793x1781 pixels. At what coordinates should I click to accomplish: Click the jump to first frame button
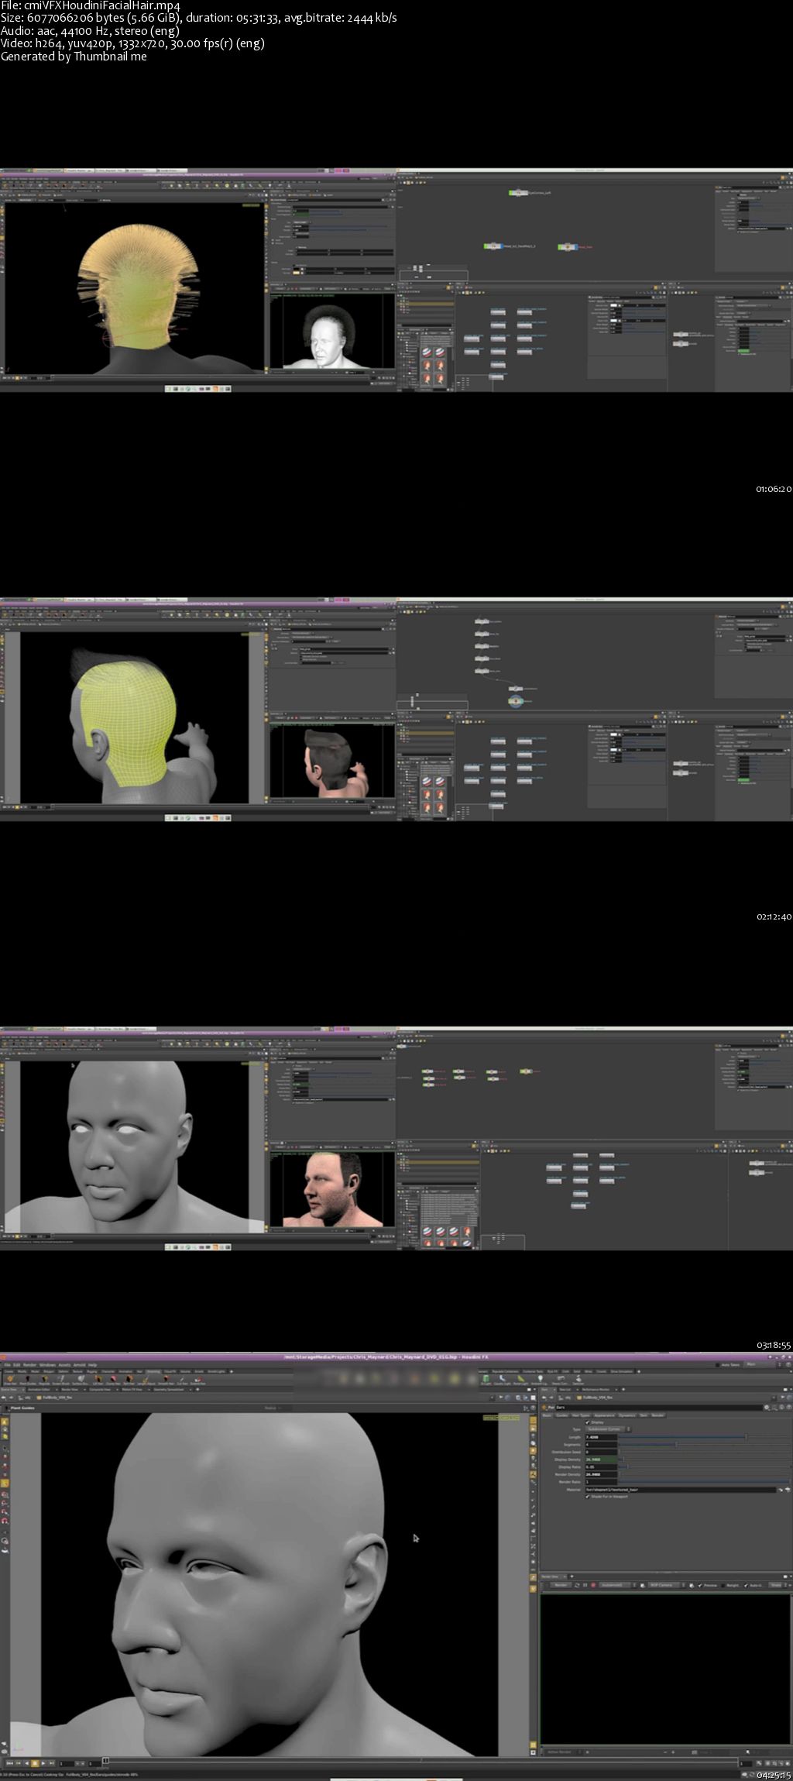coord(10,1763)
